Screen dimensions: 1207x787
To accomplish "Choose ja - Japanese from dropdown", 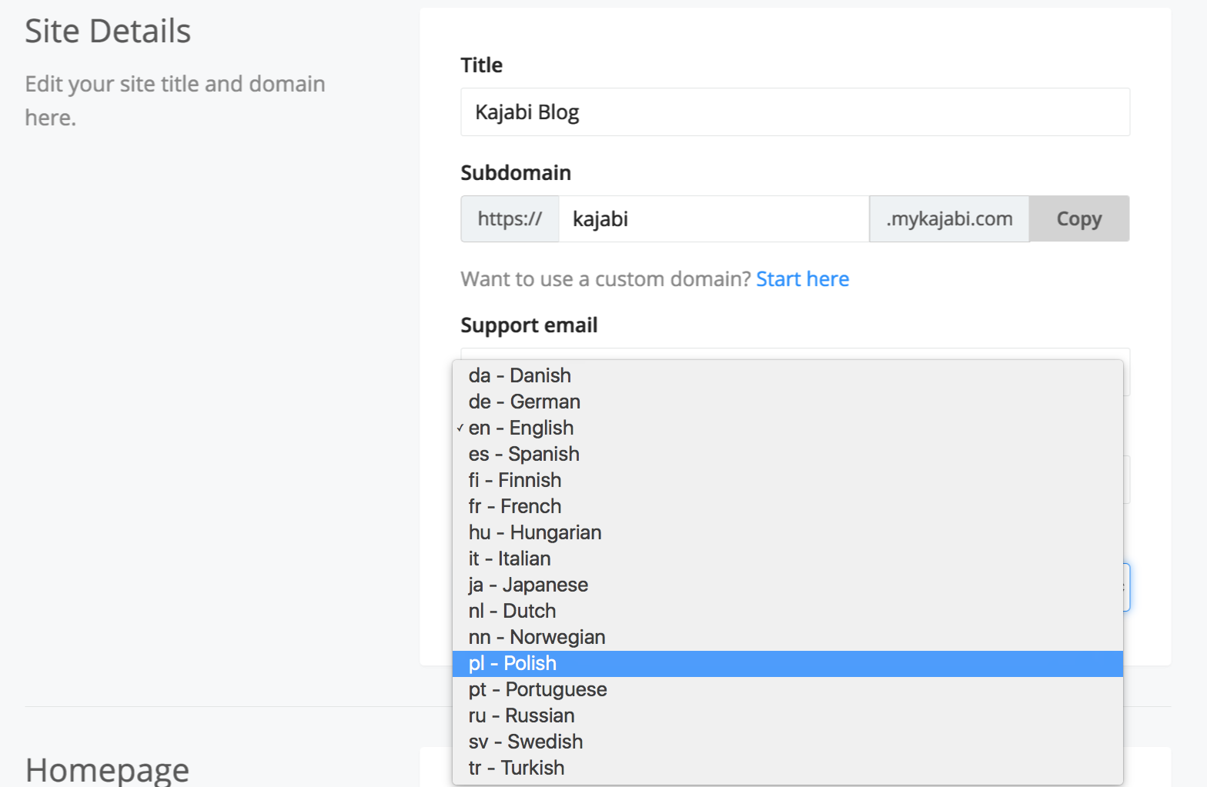I will point(787,585).
